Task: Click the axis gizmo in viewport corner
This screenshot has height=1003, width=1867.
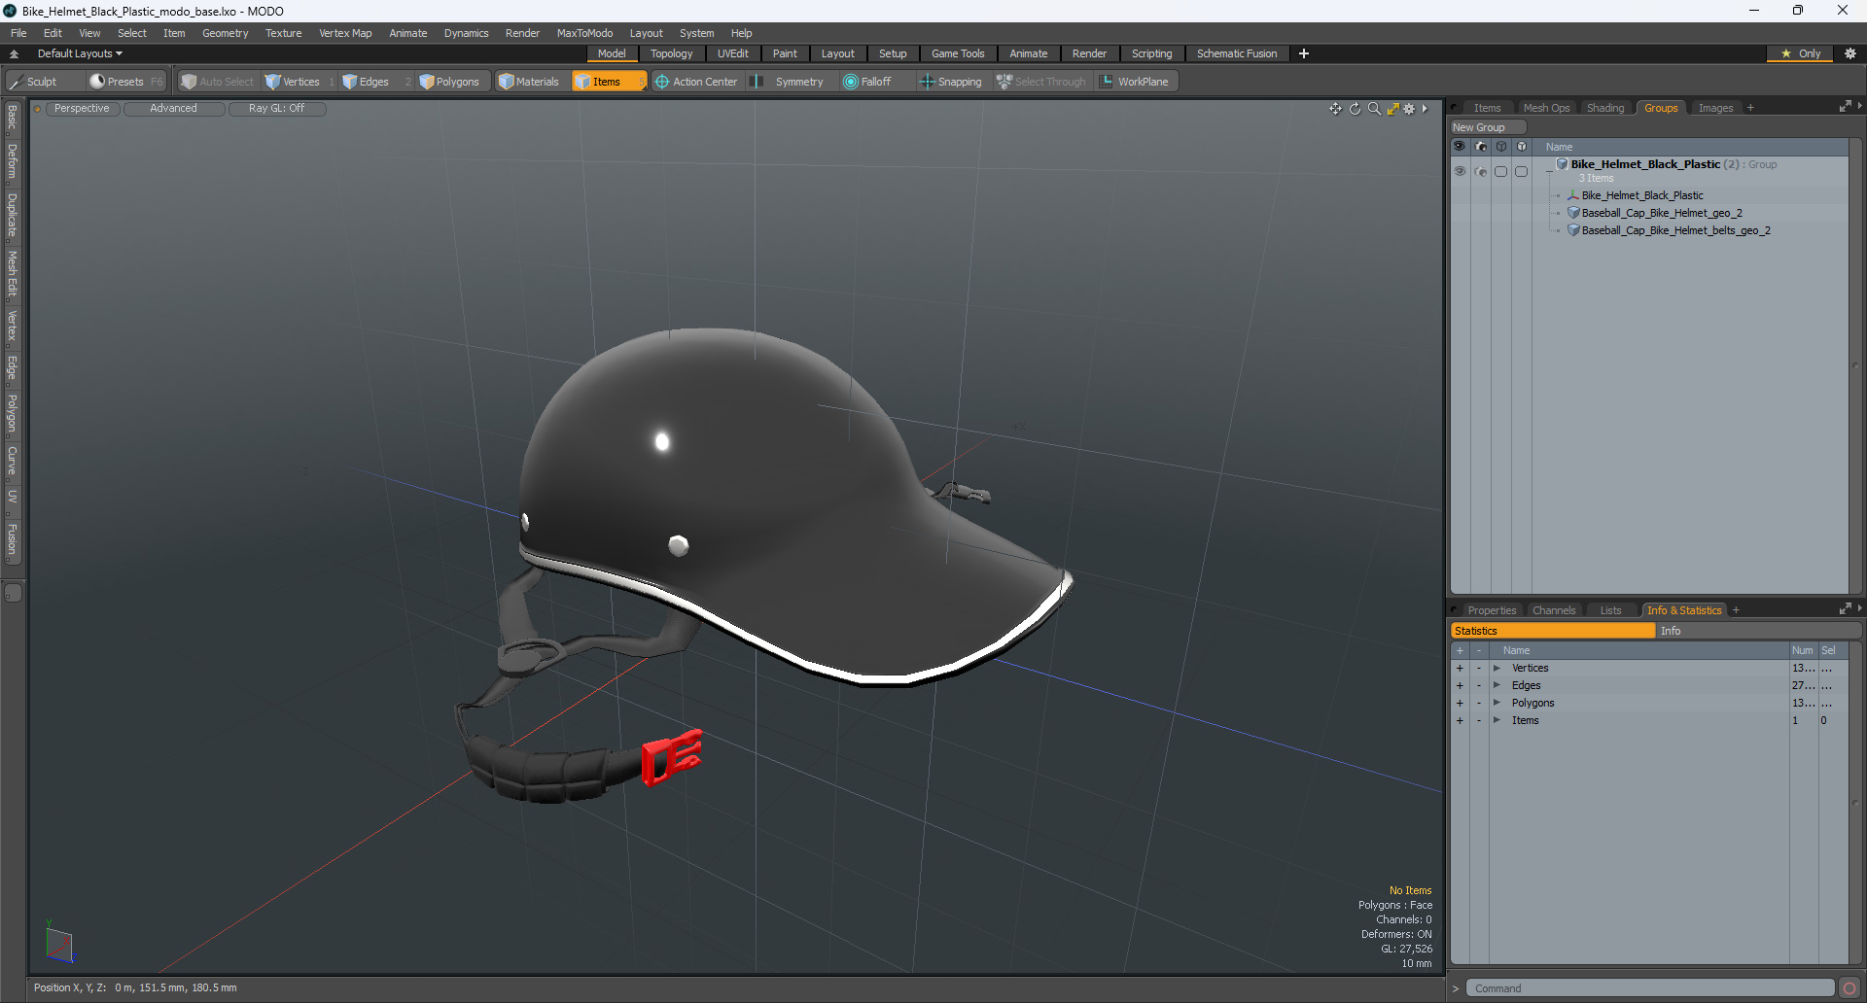Action: tap(59, 943)
